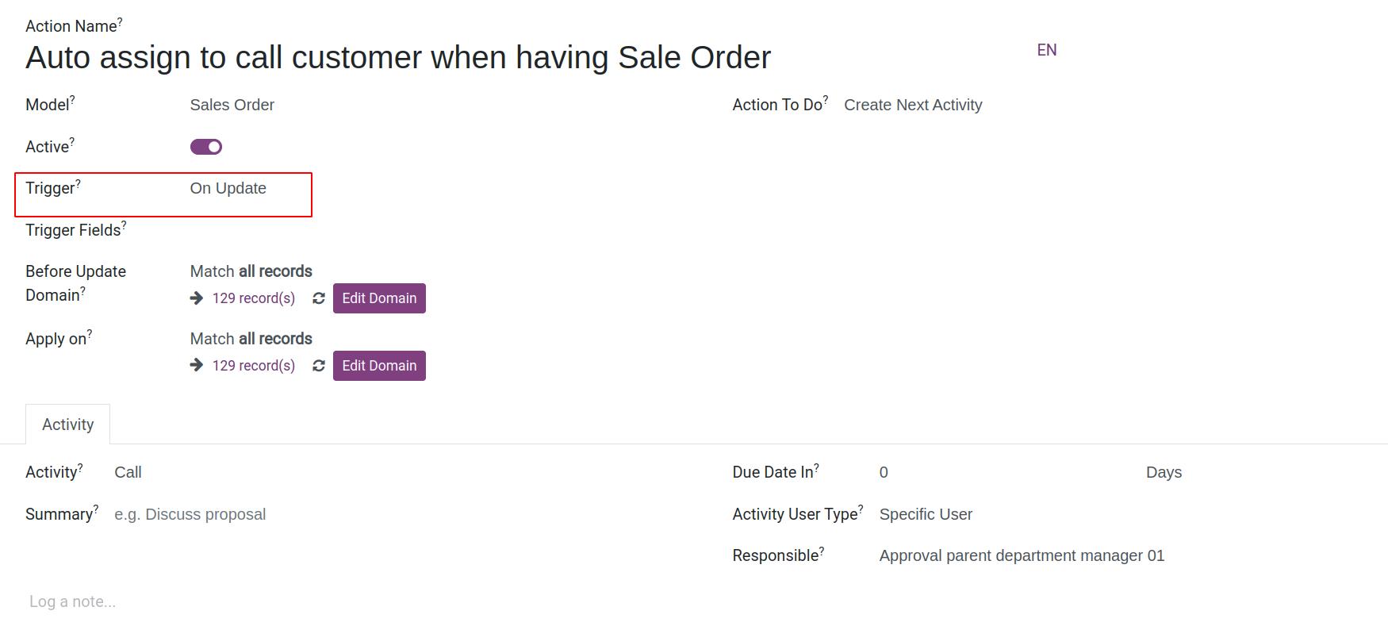Viewport: 1388px width, 630px height.
Task: Click Edit Domain for Before Update Domain
Action: tap(379, 298)
